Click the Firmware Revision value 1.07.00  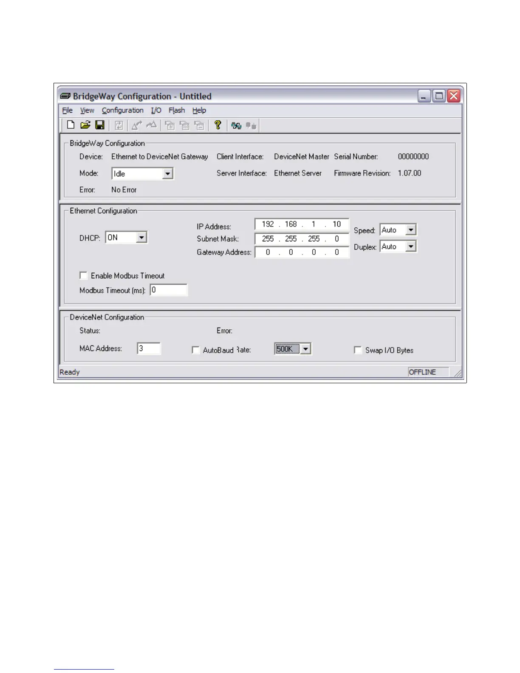click(x=410, y=173)
